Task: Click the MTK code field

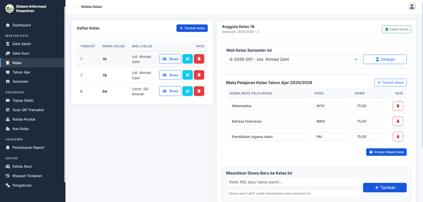Action: [331, 106]
